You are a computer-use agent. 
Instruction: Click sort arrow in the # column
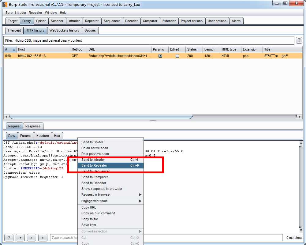coord(14,49)
